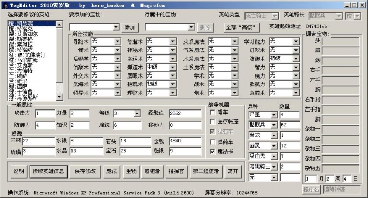Click the 添加 button
The width and height of the screenshot is (368, 198).
[x=130, y=28]
